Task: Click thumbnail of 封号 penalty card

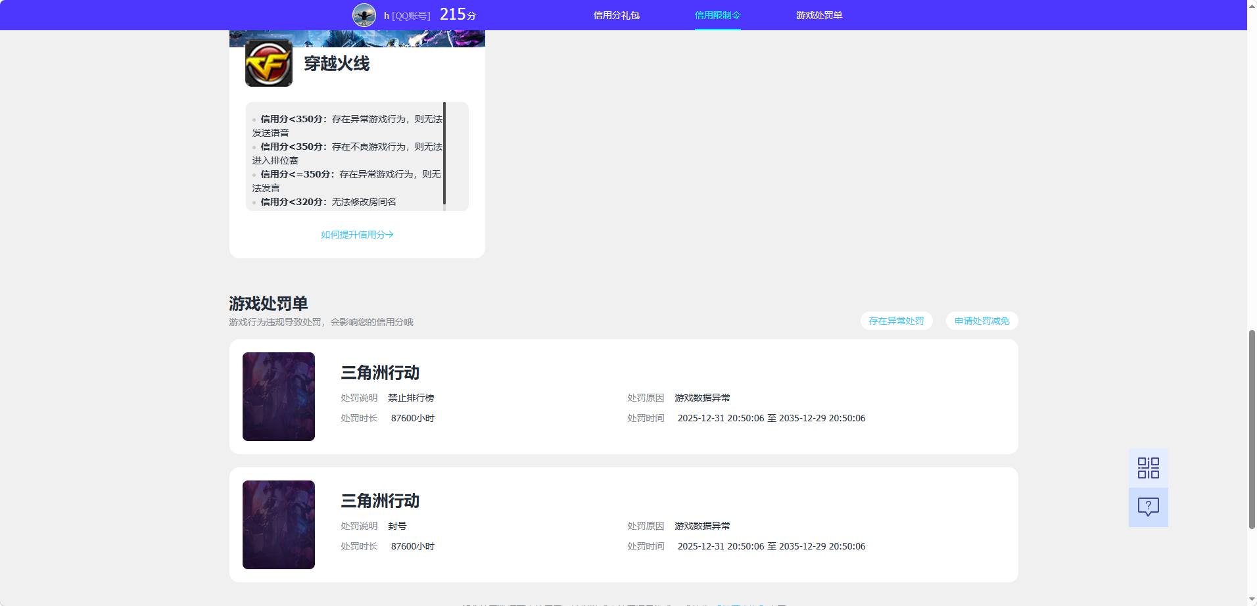Action: (279, 524)
